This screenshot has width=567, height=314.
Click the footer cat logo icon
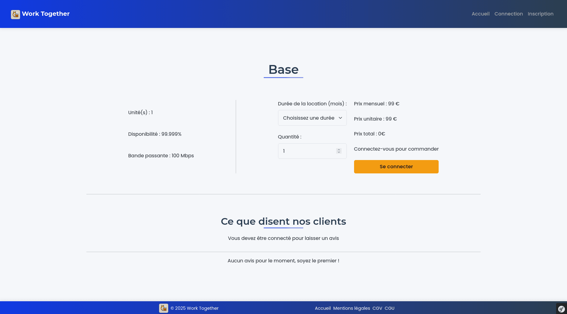click(164, 308)
